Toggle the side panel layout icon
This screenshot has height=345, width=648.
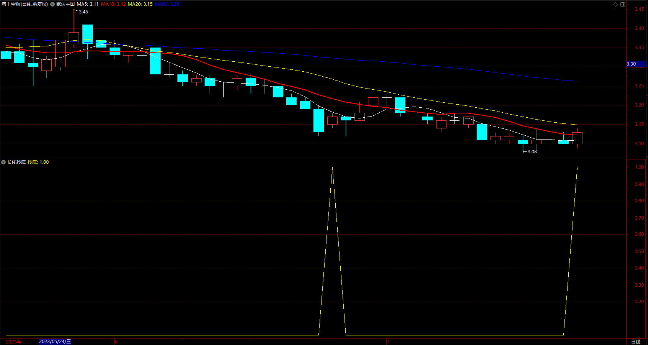(x=623, y=4)
